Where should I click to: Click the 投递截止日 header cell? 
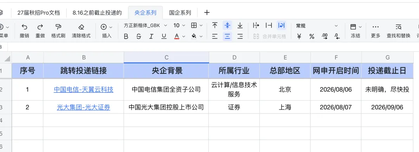click(x=388, y=71)
